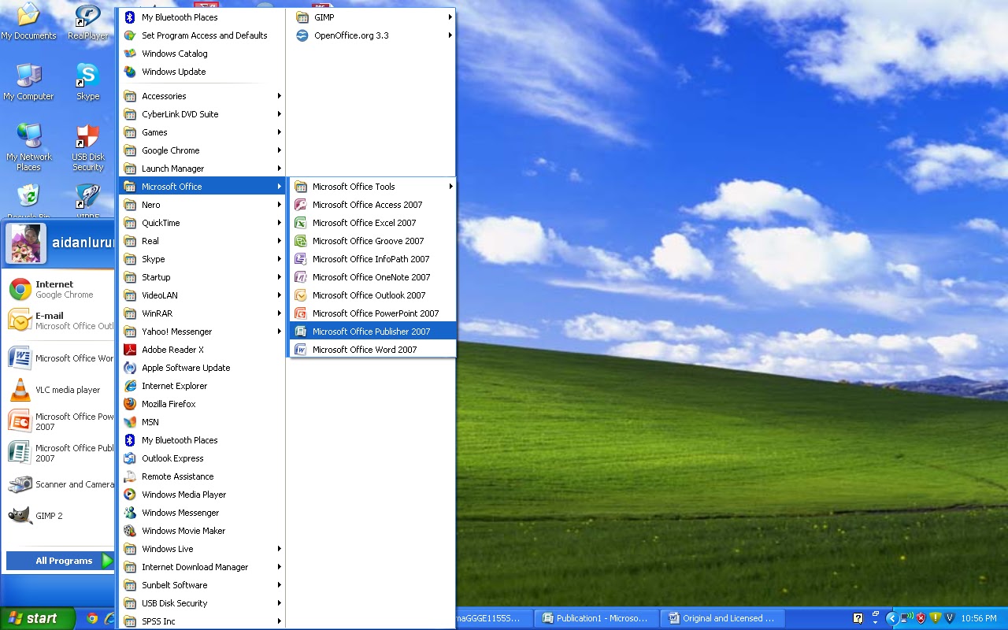Open Microsoft Office PowerPoint 2007 entry

pyautogui.click(x=372, y=313)
